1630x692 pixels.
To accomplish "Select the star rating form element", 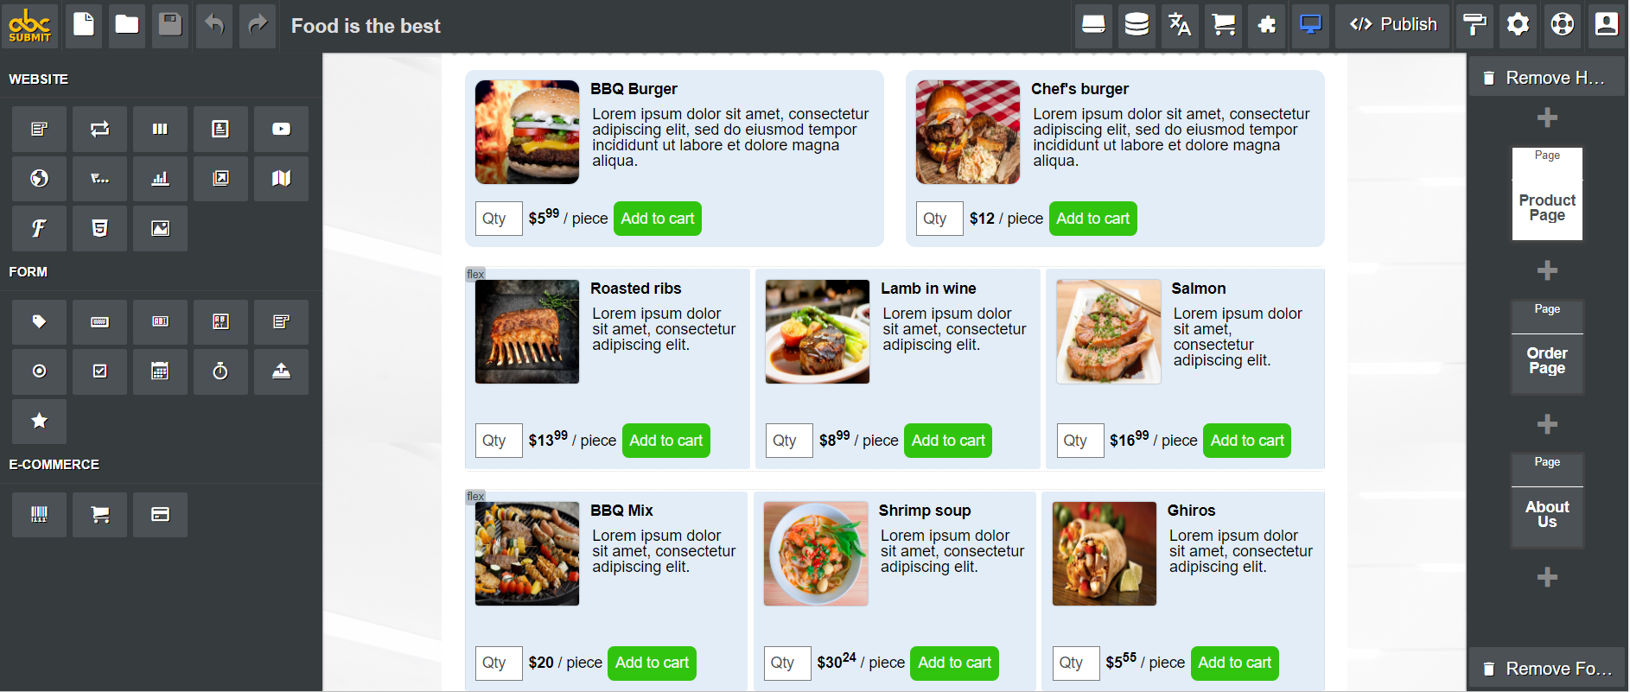I will [39, 421].
